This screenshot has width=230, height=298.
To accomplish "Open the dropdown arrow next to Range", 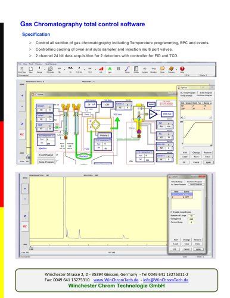I will (45, 69).
